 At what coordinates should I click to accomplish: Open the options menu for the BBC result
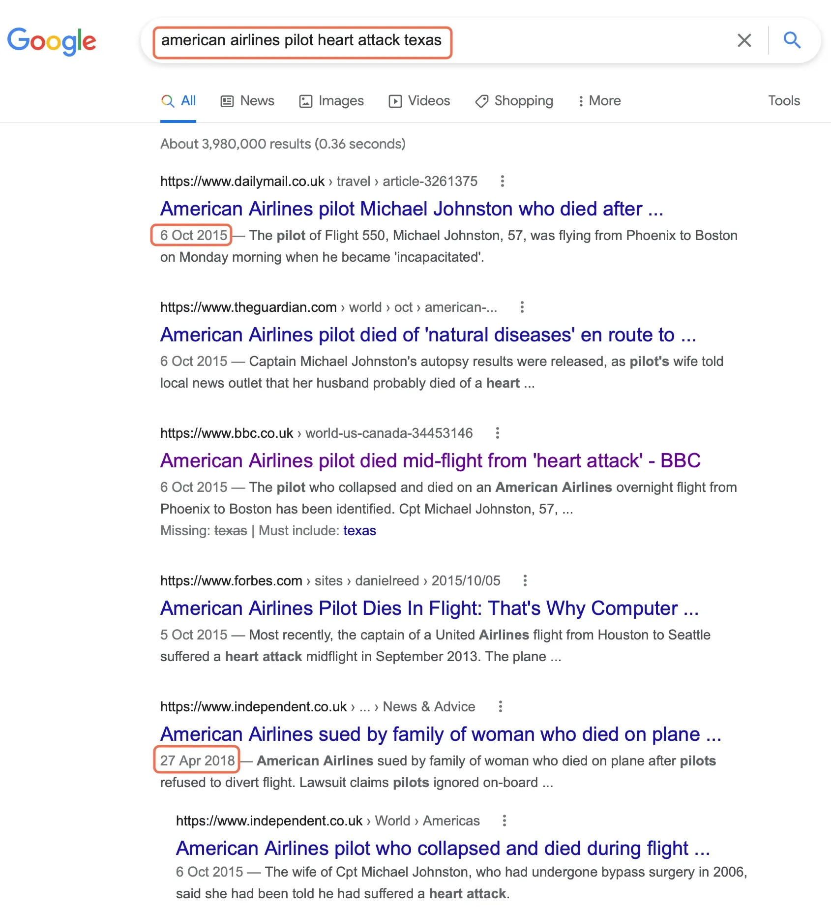[498, 433]
